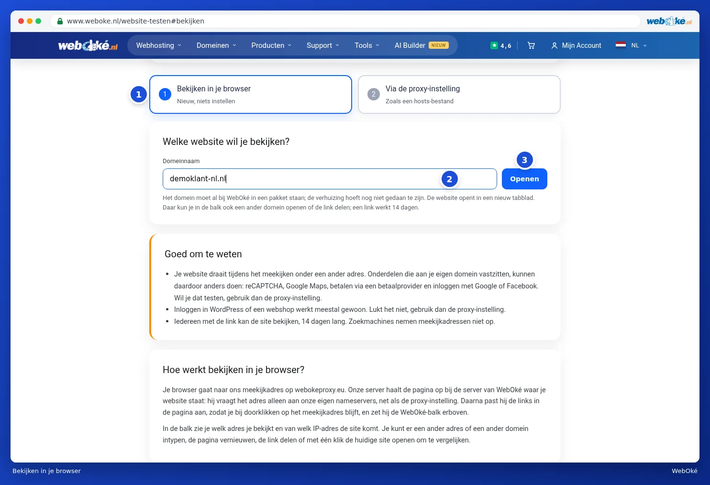Click 'Nieuw, niets instellen' subtitle
This screenshot has height=485, width=710.
point(206,101)
